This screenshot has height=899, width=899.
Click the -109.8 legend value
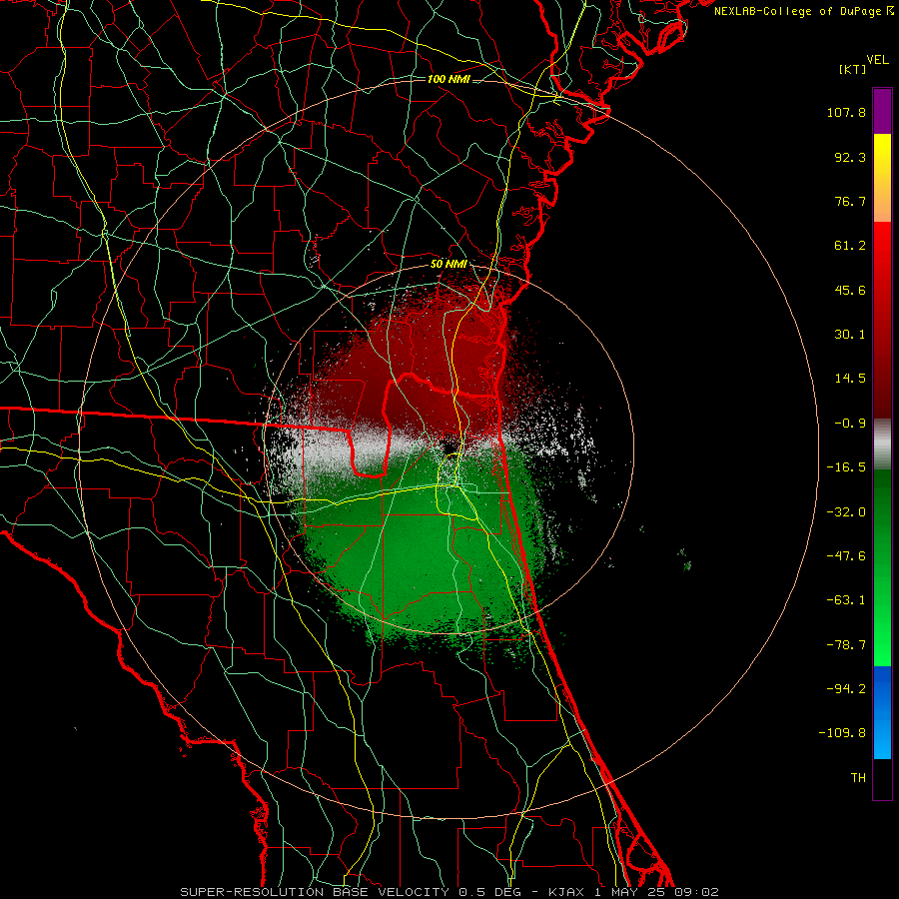pos(842,733)
